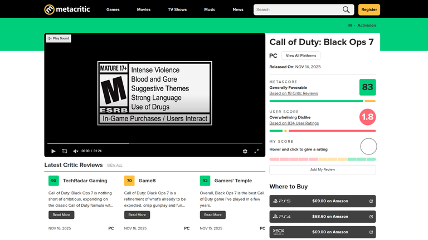
Task: Buy PS4 version for $68.60 on Amazon
Action: click(323, 217)
